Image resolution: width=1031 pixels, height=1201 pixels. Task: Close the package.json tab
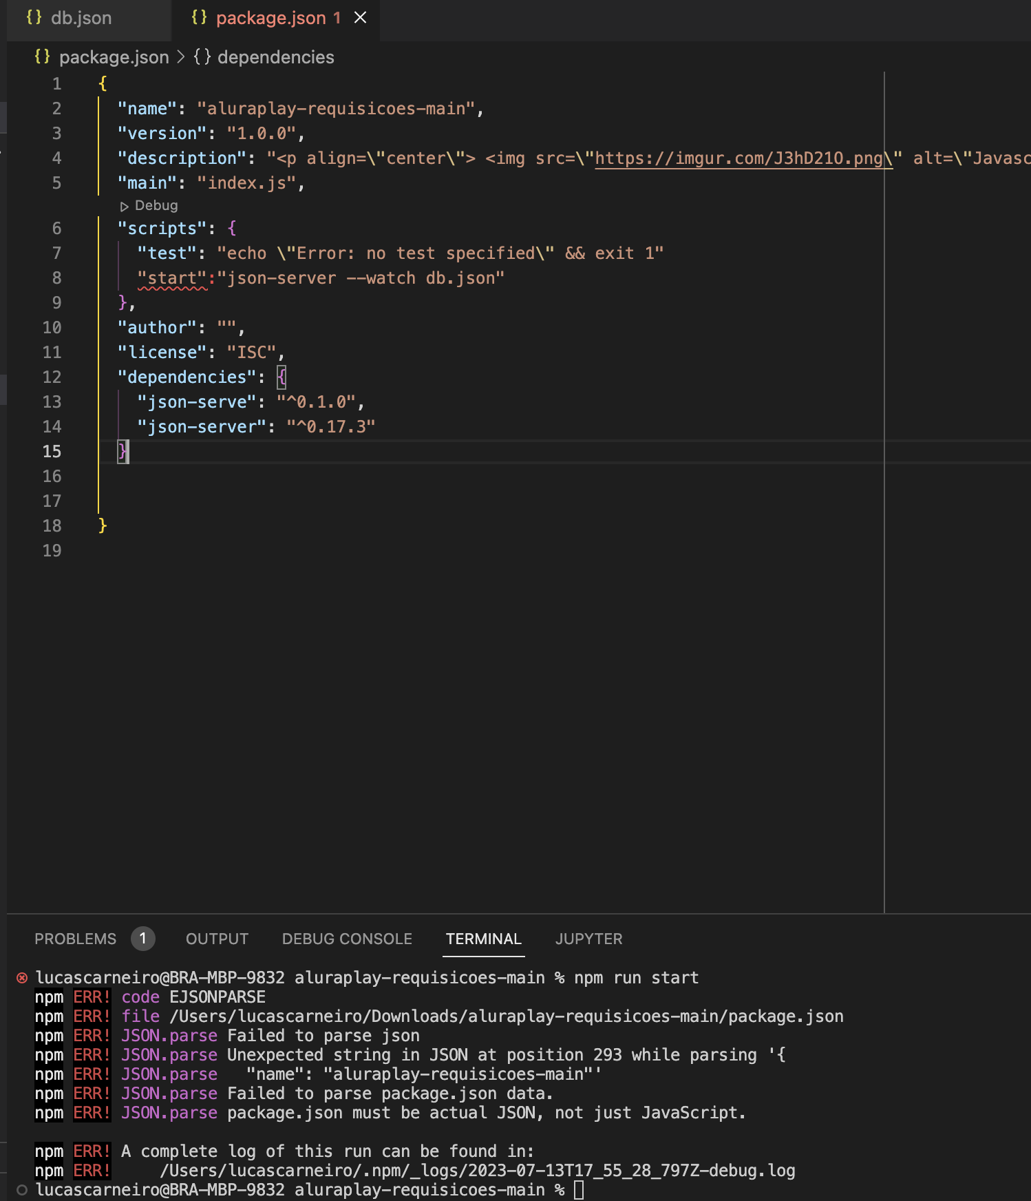pyautogui.click(x=360, y=18)
